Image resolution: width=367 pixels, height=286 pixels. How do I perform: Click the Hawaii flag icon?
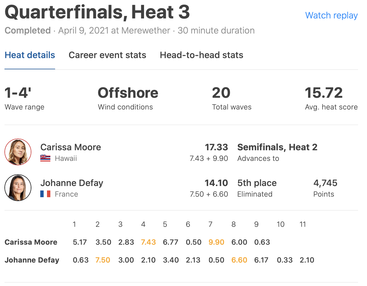[x=45, y=158]
